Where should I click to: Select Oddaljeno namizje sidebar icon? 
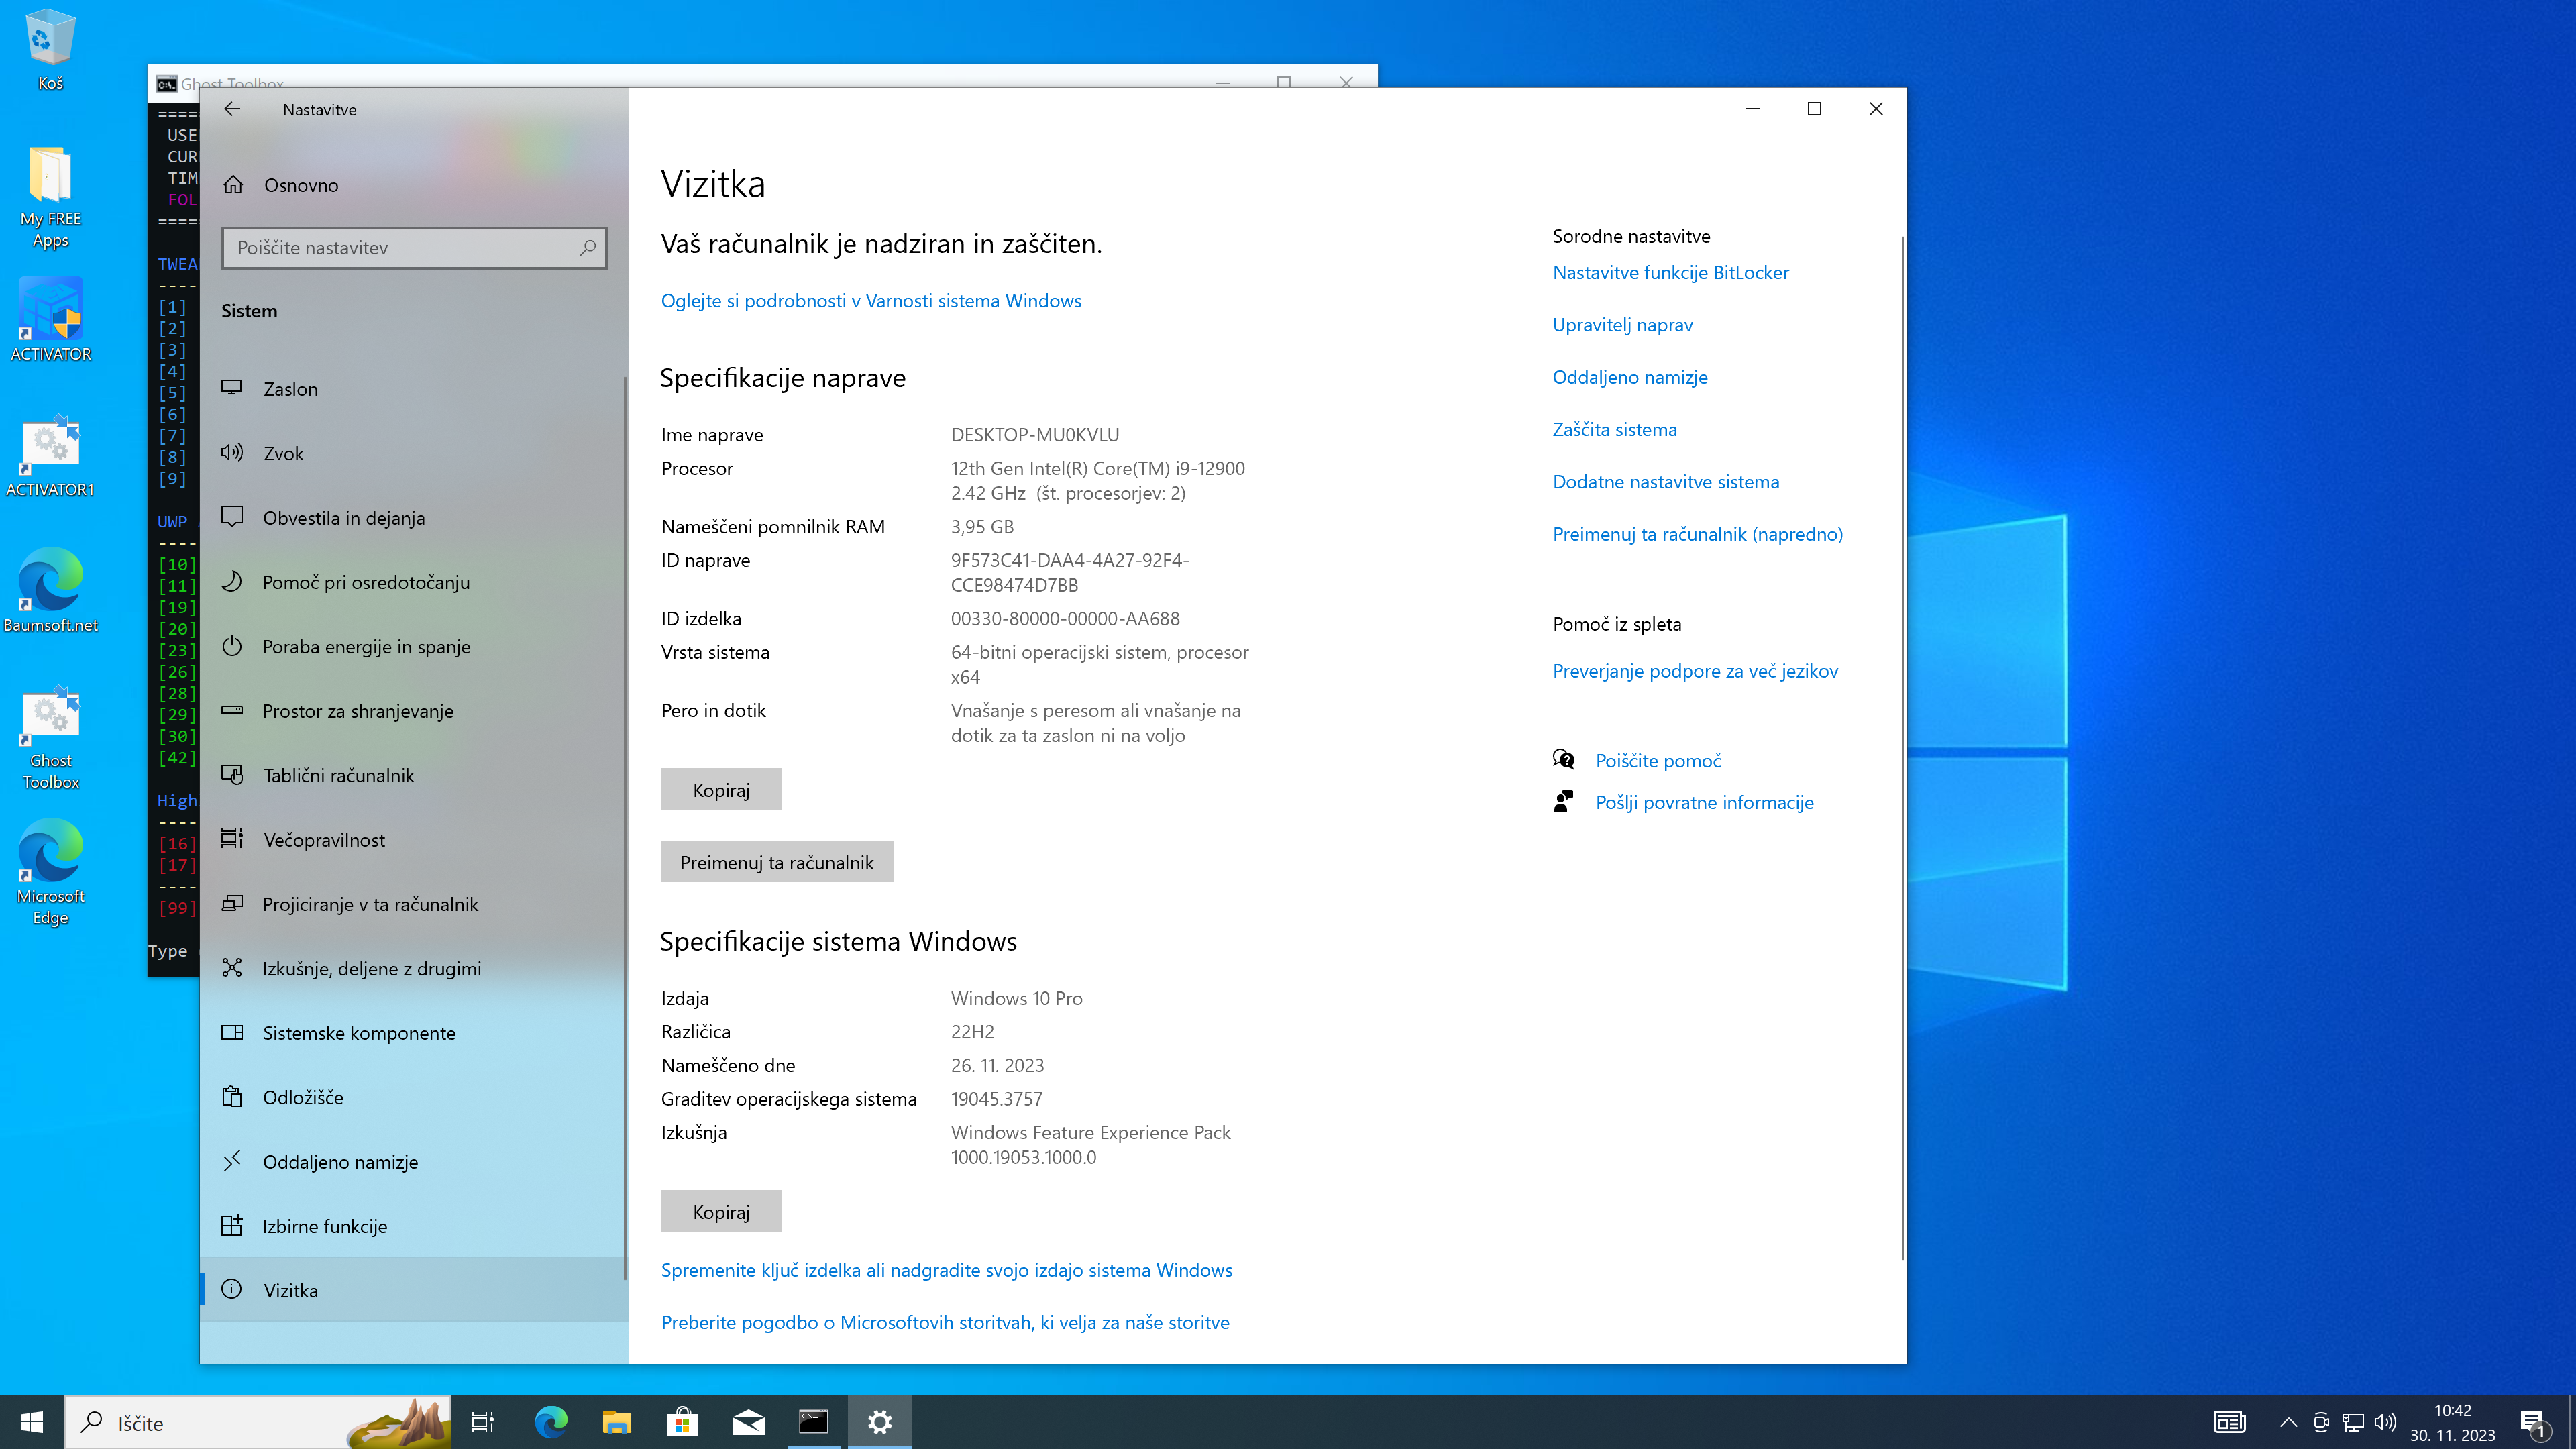click(232, 1161)
